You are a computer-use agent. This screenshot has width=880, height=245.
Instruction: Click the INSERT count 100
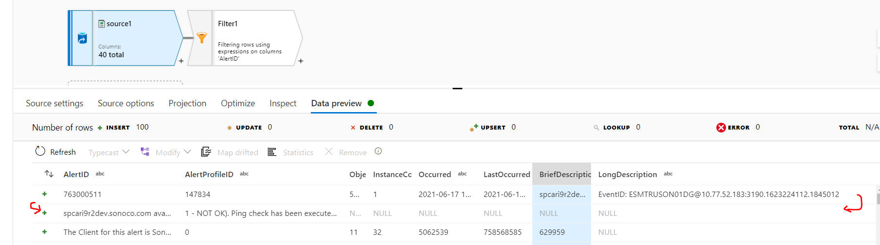pos(142,127)
